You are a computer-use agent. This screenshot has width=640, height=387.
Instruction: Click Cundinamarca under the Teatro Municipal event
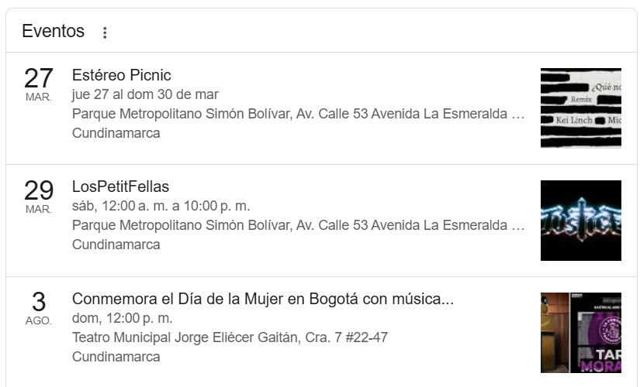click(116, 357)
